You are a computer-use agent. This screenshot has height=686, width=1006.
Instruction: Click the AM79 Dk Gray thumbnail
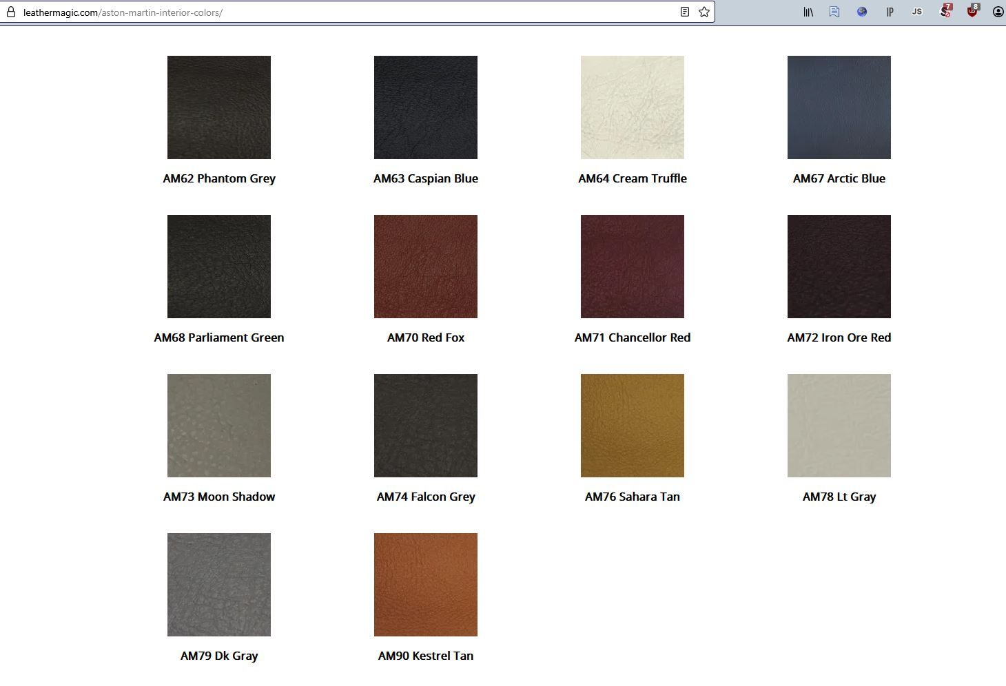click(219, 585)
